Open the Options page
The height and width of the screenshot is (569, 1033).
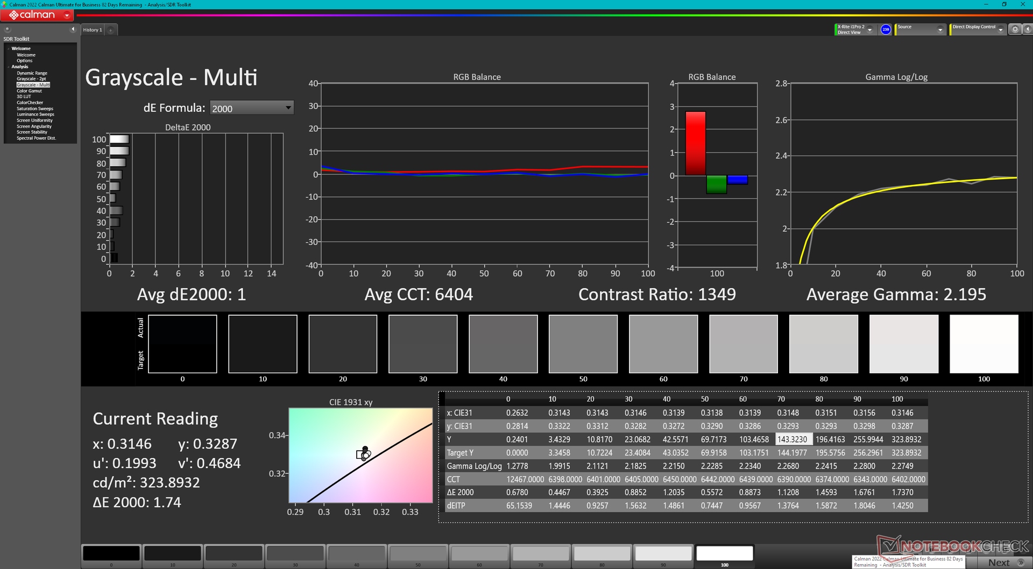[24, 61]
